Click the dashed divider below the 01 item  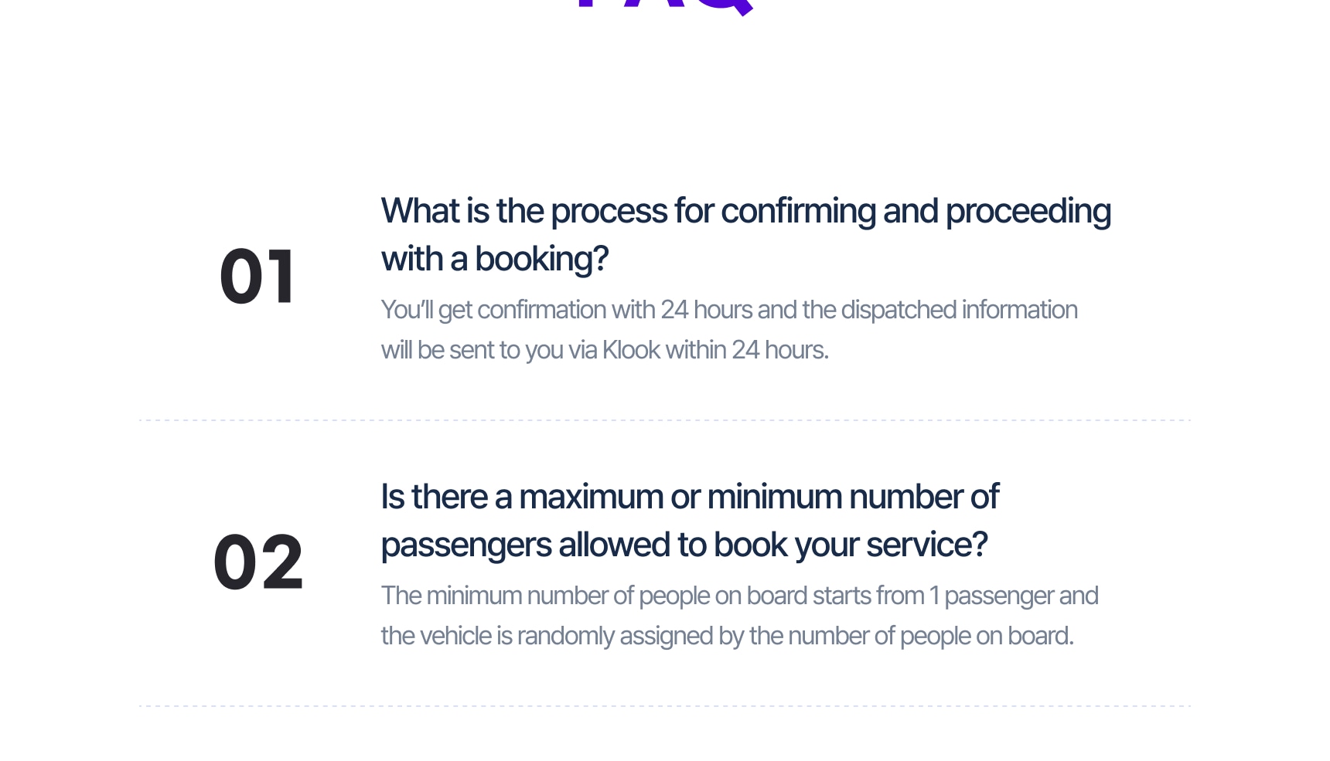pyautogui.click(x=665, y=420)
